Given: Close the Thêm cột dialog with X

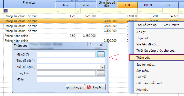Looking at the screenshot, I should pyautogui.click(x=101, y=44).
